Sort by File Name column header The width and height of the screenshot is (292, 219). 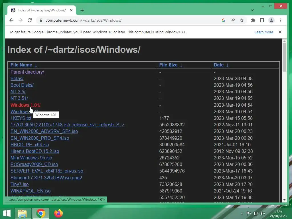pyautogui.click(x=21, y=65)
